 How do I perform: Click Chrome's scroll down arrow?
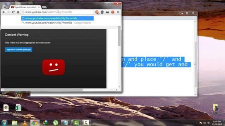click(x=119, y=87)
